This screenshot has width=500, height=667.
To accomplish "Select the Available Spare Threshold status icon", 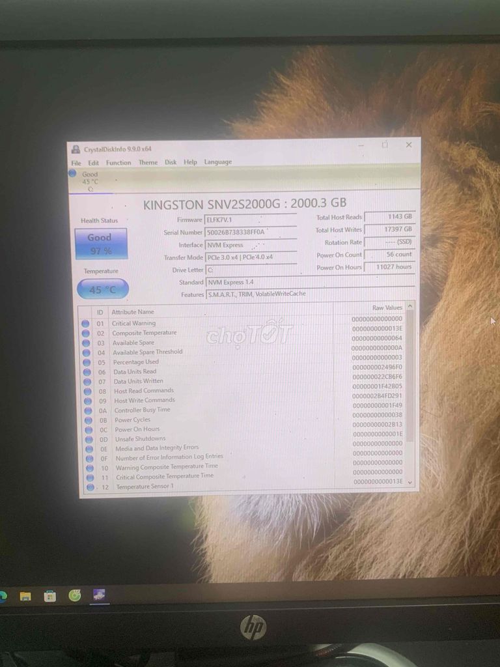I will pos(87,352).
